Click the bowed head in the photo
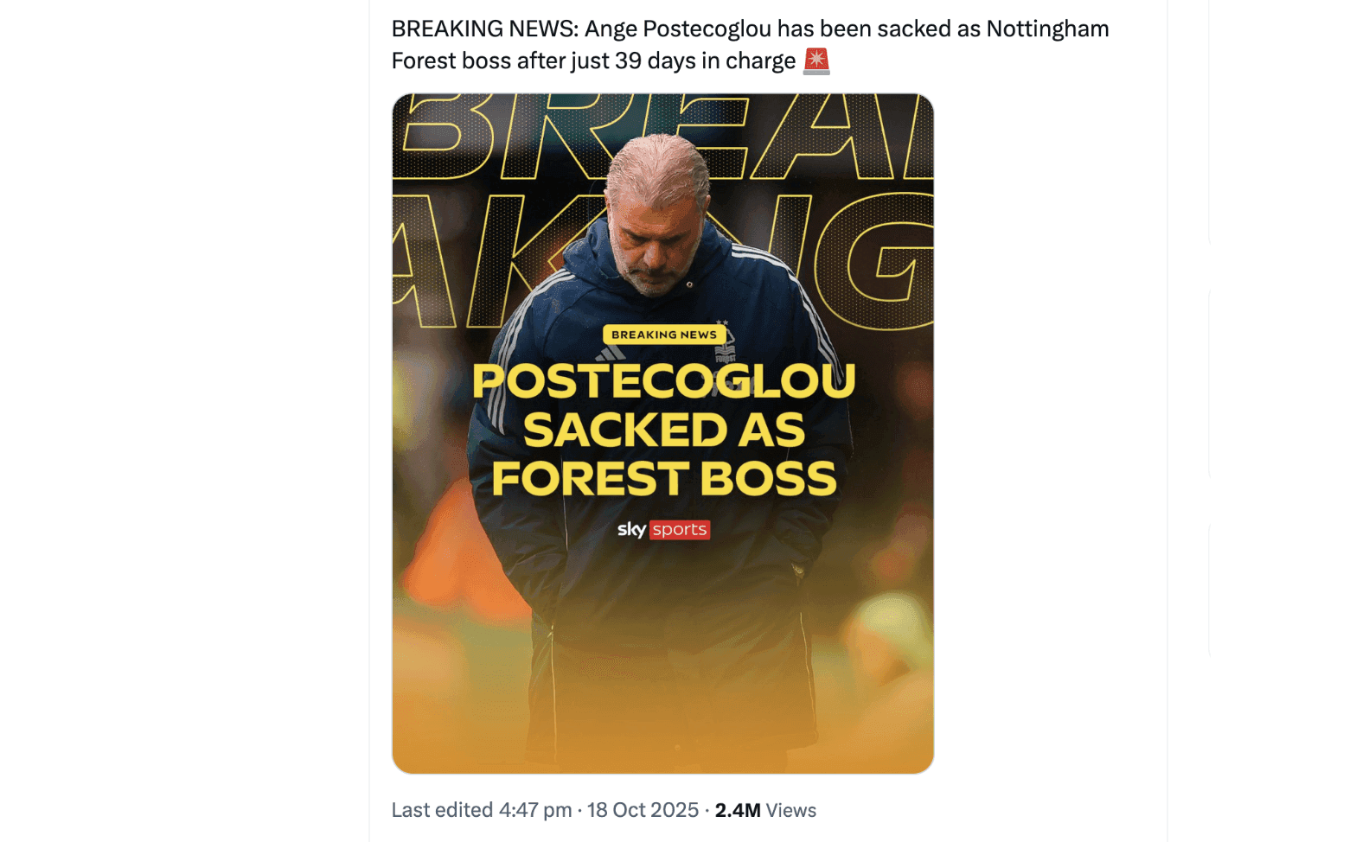The width and height of the screenshot is (1356, 842). pos(657,207)
